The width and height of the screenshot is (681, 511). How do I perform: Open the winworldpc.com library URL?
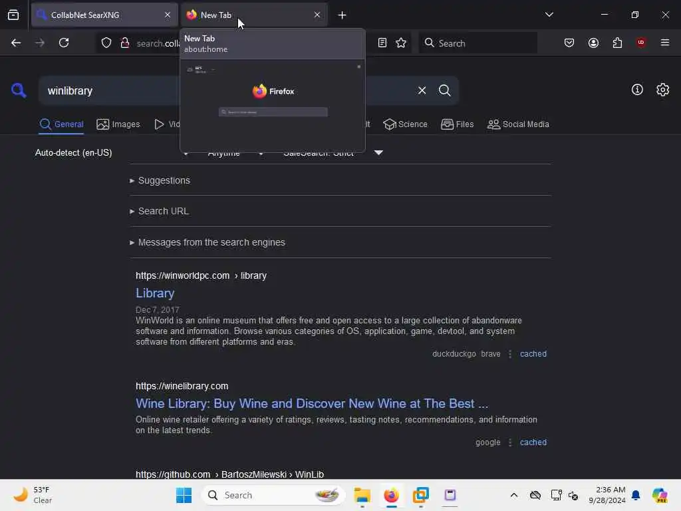tap(201, 276)
